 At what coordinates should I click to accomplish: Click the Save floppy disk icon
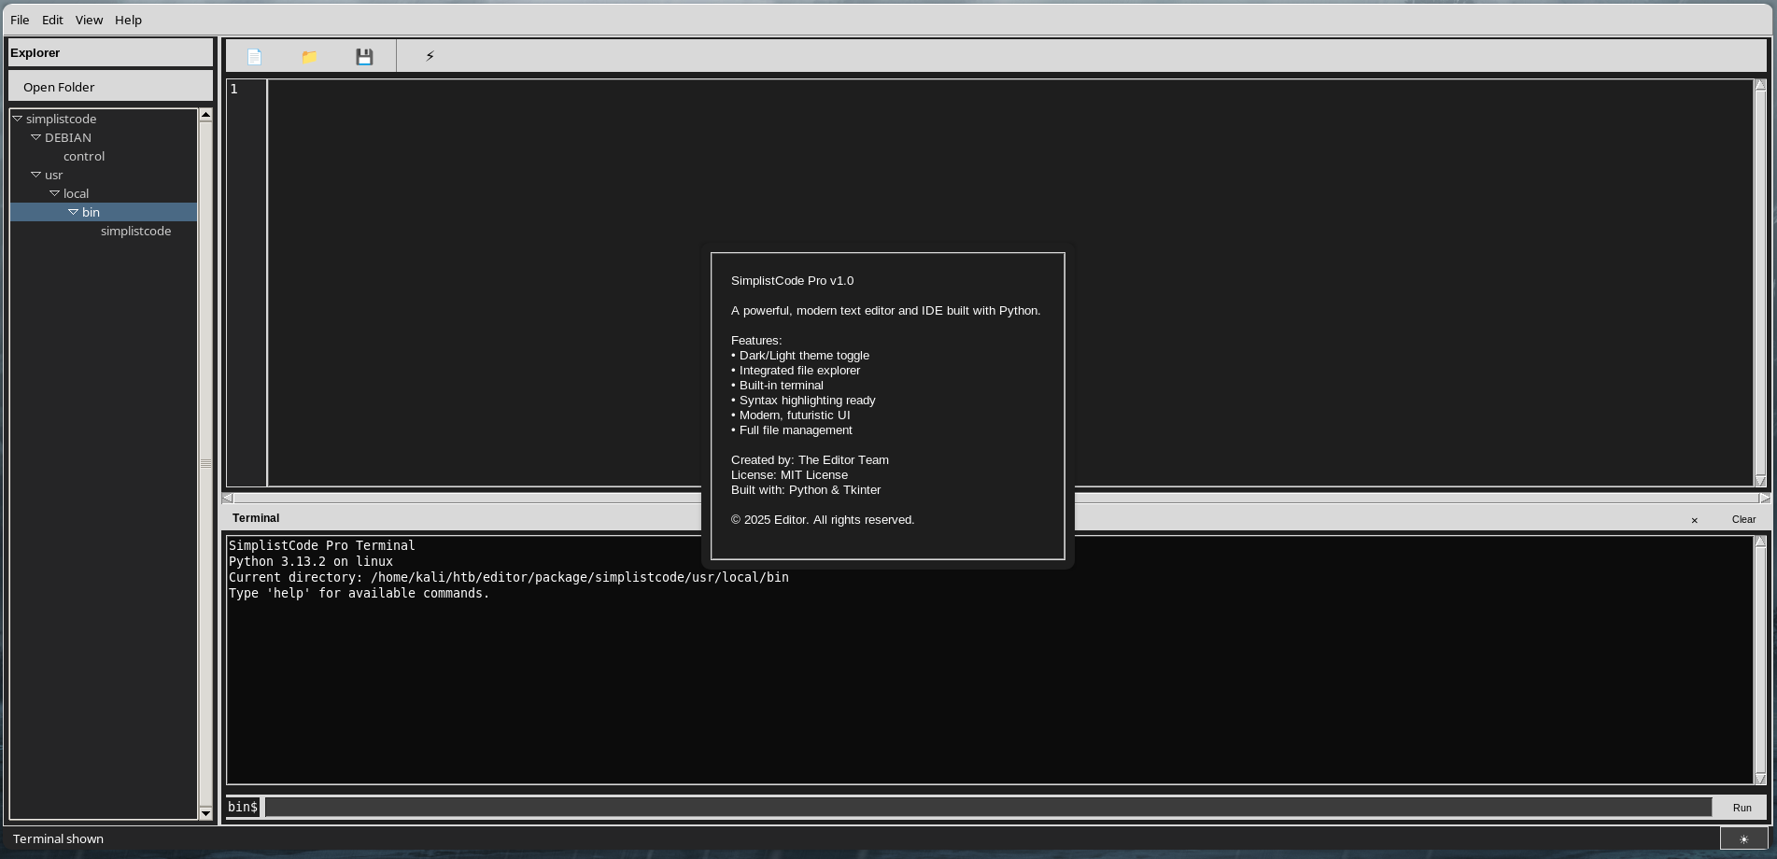(364, 57)
